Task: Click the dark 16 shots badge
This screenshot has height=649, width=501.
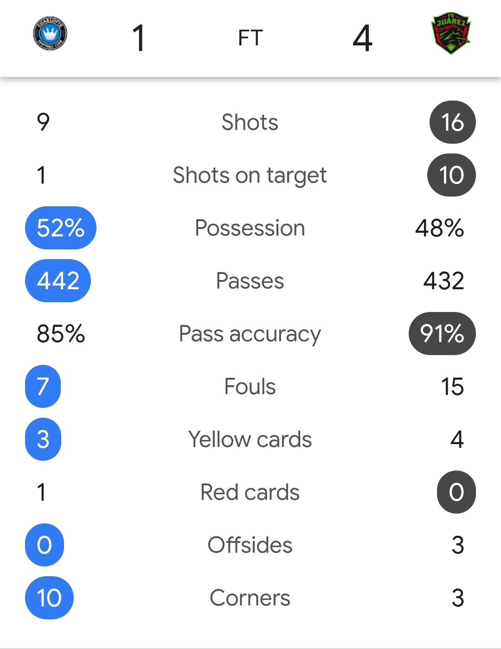Action: pos(453,122)
